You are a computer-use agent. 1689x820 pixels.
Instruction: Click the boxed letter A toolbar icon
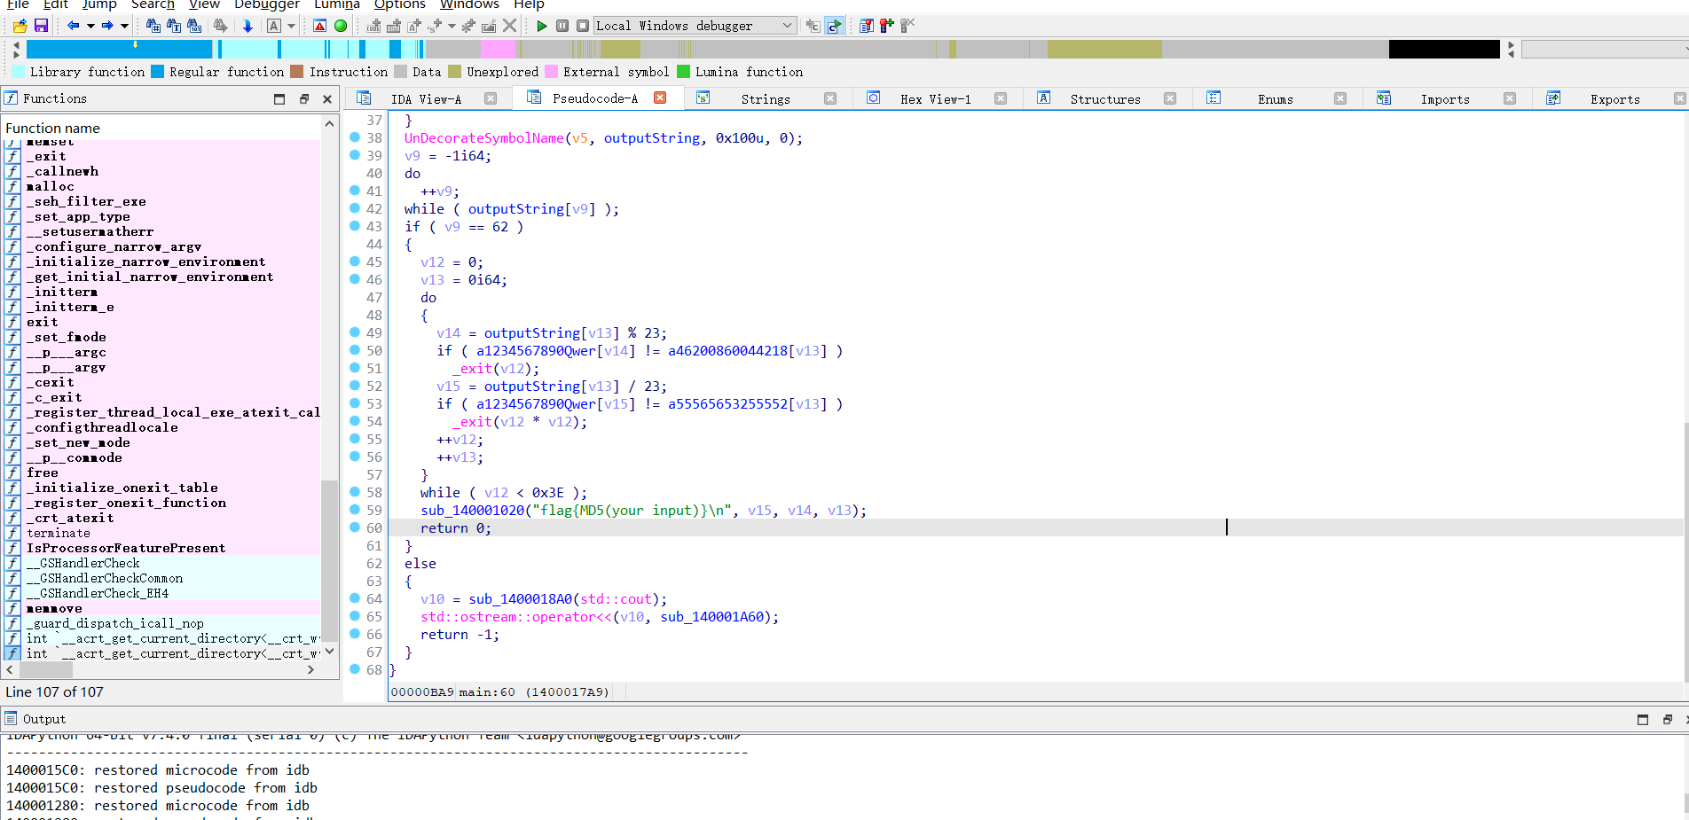tap(274, 27)
